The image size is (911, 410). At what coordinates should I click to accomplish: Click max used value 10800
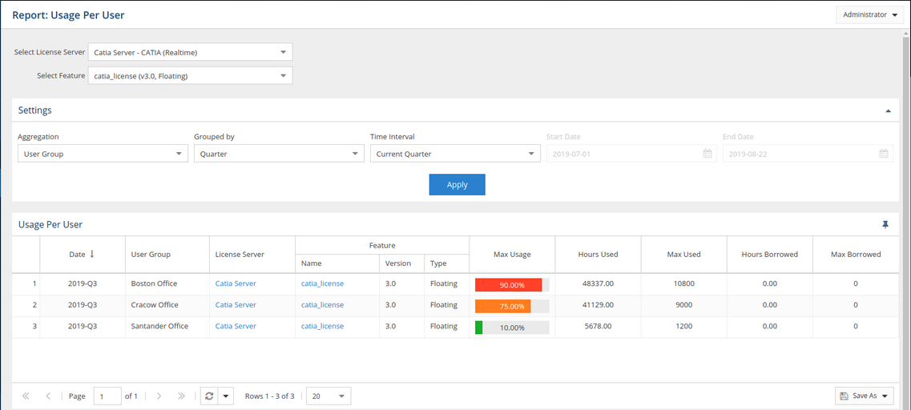click(683, 284)
